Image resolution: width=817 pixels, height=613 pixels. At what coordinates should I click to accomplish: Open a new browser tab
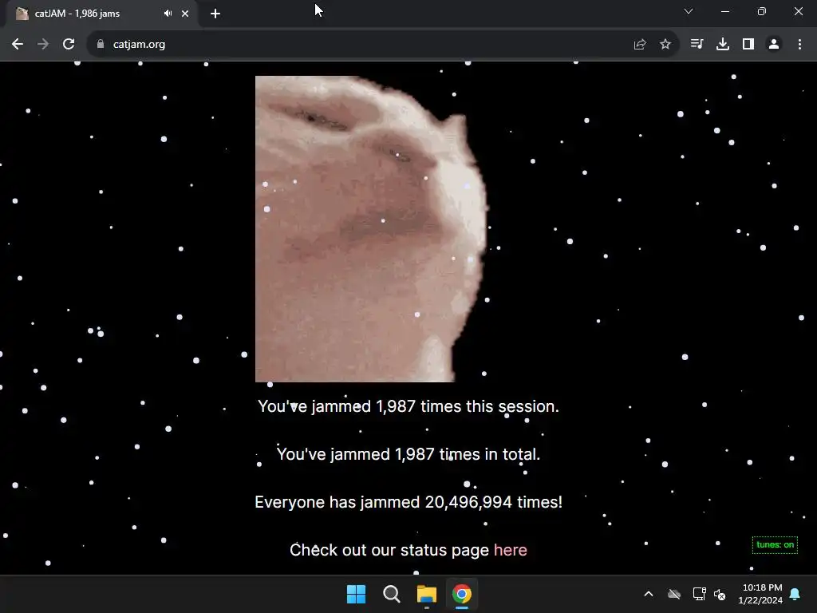pos(215,14)
